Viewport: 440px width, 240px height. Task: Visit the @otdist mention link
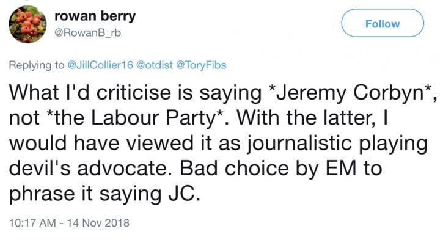click(155, 65)
